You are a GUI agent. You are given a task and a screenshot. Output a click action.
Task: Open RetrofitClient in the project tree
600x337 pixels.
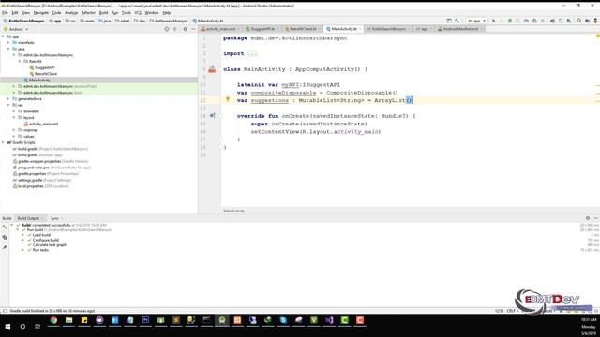[46, 74]
